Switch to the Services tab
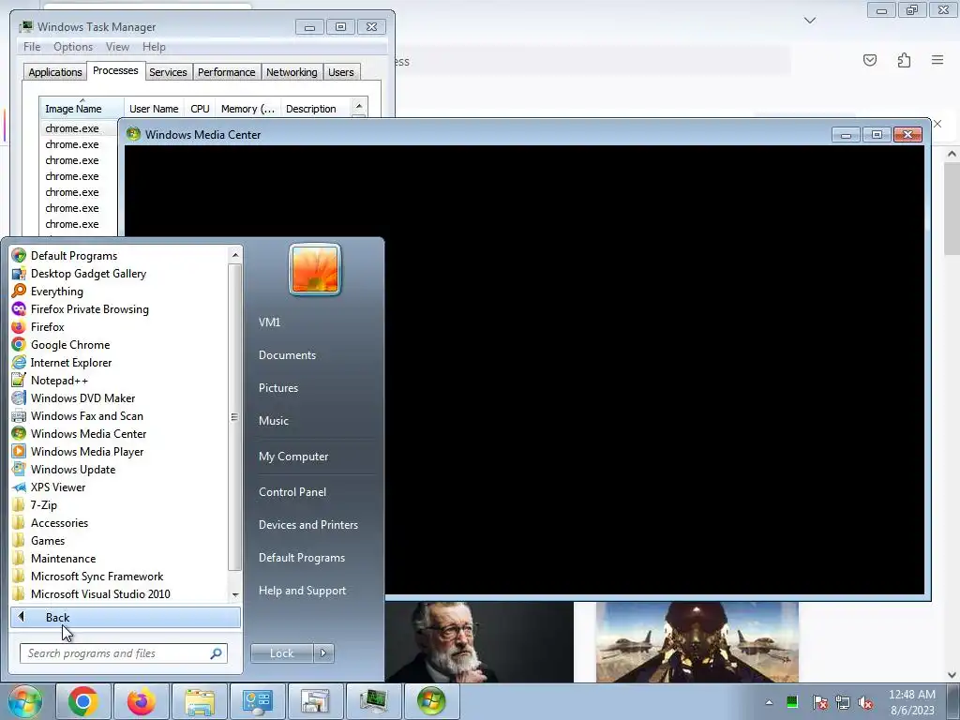This screenshot has height=720, width=960. point(168,72)
